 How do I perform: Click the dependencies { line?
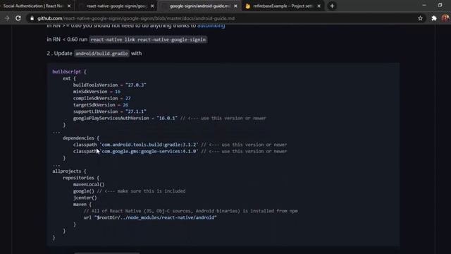81,138
